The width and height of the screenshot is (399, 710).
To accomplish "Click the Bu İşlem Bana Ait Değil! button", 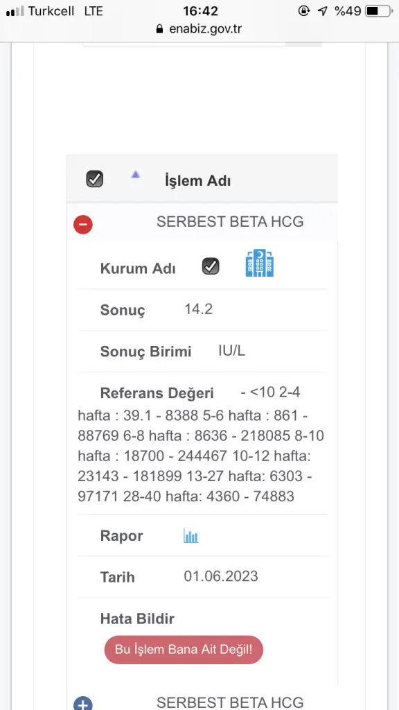I will point(184,649).
